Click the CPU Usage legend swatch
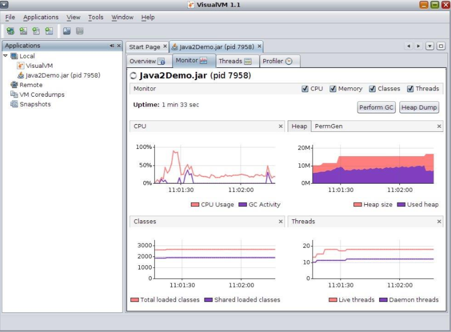The width and height of the screenshot is (451, 332). pos(195,205)
